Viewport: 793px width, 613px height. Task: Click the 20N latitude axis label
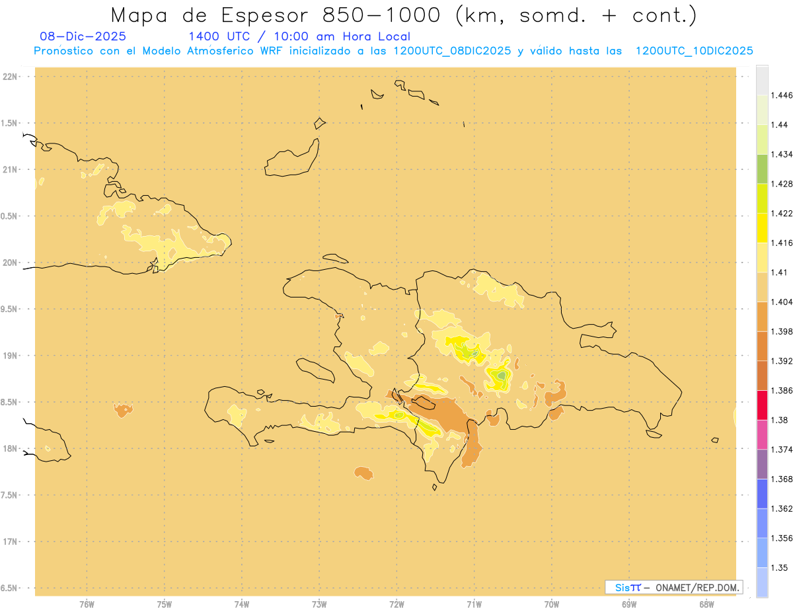pyautogui.click(x=11, y=263)
